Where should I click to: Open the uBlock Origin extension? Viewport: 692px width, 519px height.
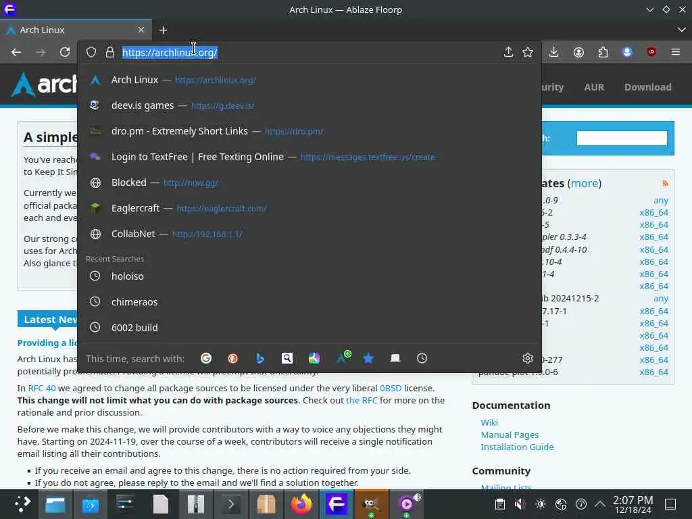tap(651, 52)
